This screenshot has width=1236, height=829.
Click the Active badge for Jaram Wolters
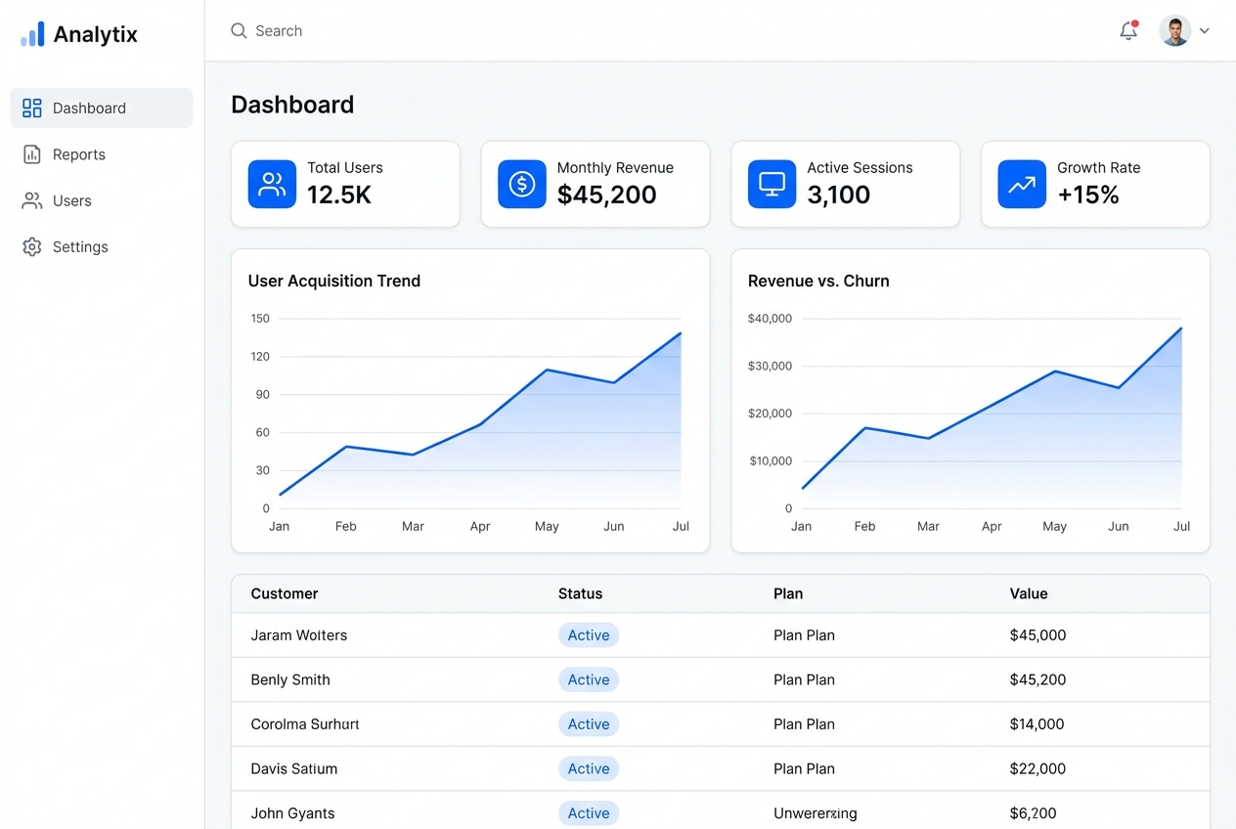coord(589,635)
